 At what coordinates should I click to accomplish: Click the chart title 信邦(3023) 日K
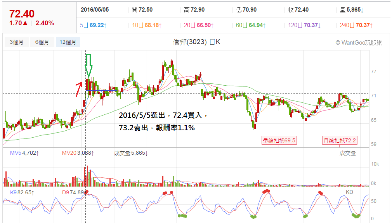(x=196, y=42)
